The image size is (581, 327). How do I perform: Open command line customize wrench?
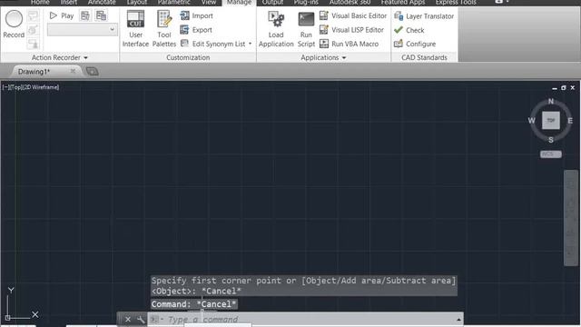(x=141, y=319)
